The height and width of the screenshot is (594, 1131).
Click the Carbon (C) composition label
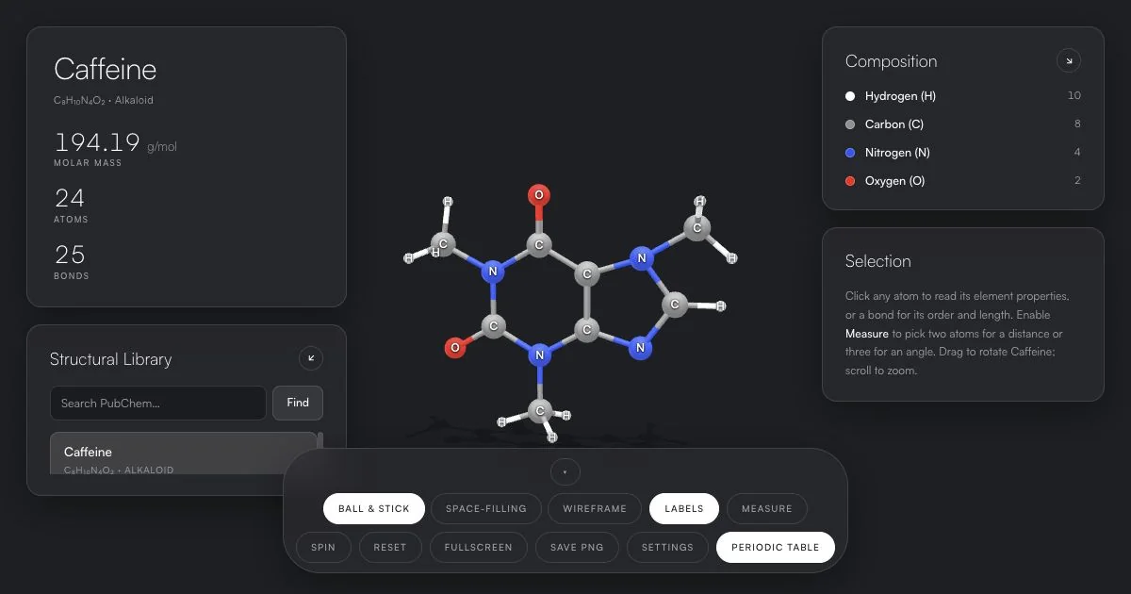[x=894, y=124]
